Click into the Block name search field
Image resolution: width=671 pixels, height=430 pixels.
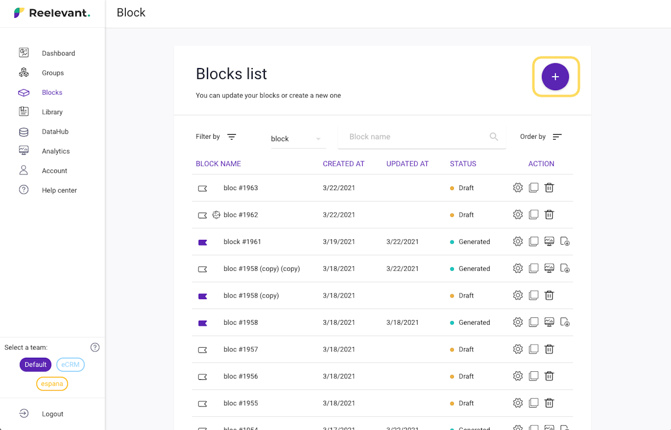click(x=414, y=137)
